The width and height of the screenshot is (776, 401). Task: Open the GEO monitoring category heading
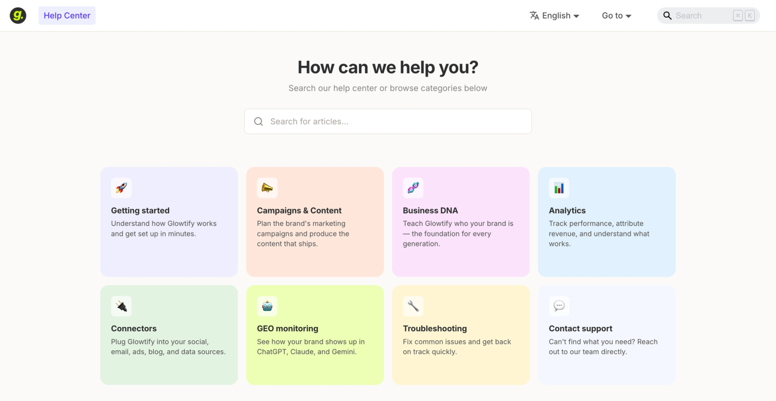pyautogui.click(x=288, y=328)
